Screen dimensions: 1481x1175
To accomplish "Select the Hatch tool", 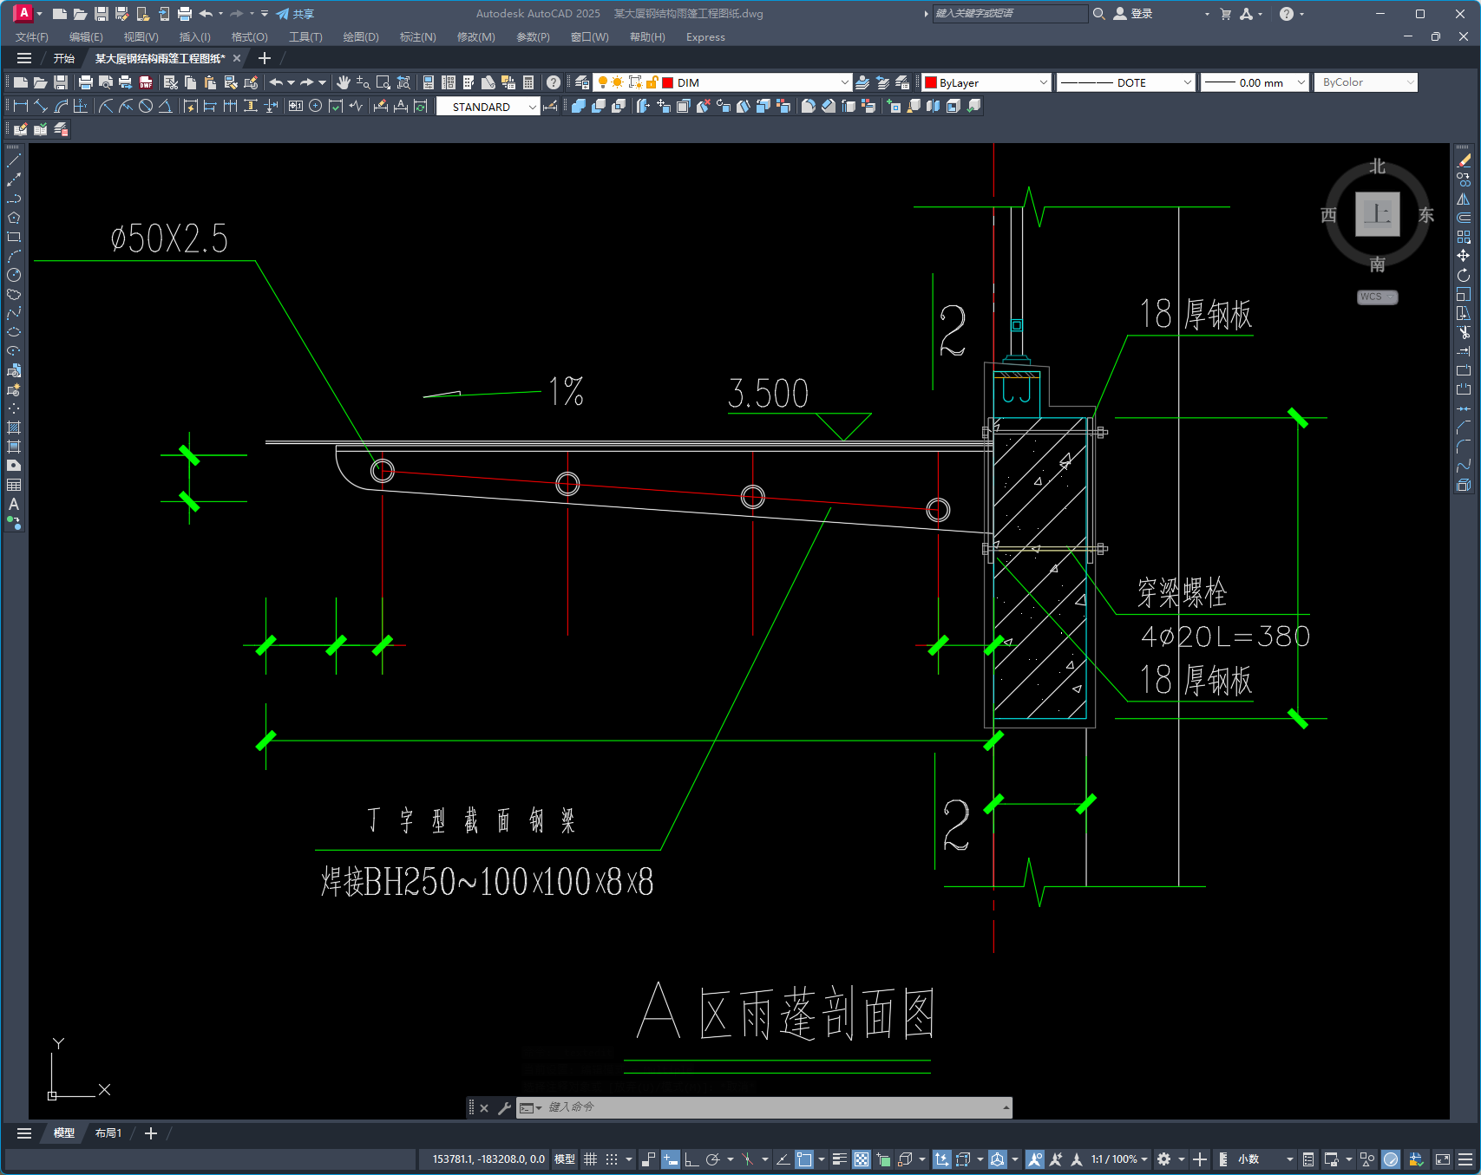I will point(14,428).
